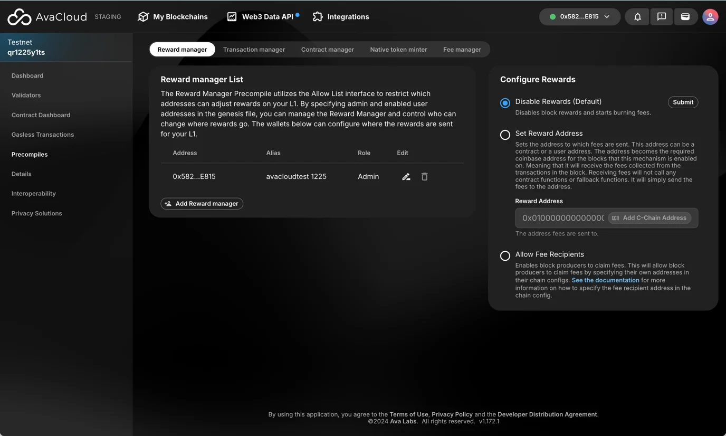726x436 pixels.
Task: Click the Integrations puzzle icon
Action: pyautogui.click(x=318, y=17)
